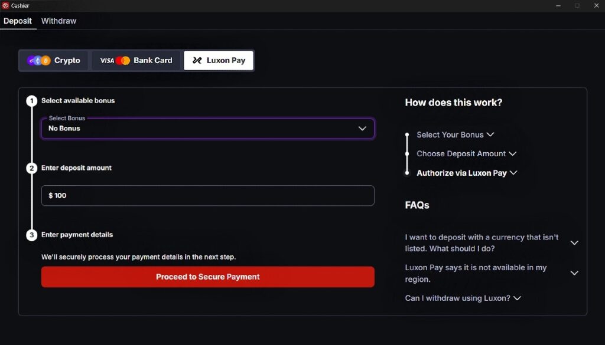This screenshot has width=605, height=345.
Task: Click the Visa icon on Bank Card option
Action: (x=108, y=60)
